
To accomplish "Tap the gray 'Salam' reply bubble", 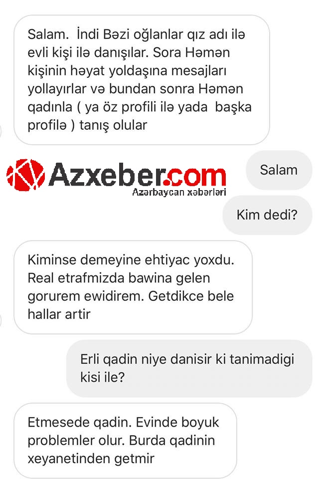I will (x=279, y=170).
